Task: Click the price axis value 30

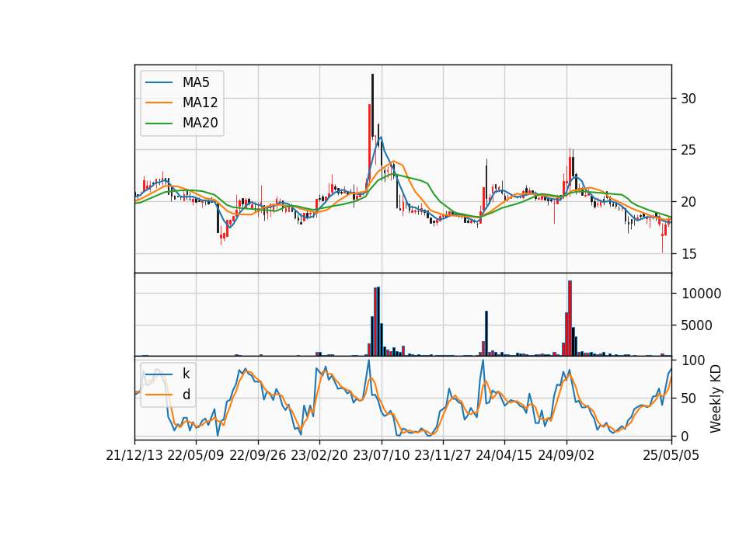Action: pyautogui.click(x=688, y=99)
